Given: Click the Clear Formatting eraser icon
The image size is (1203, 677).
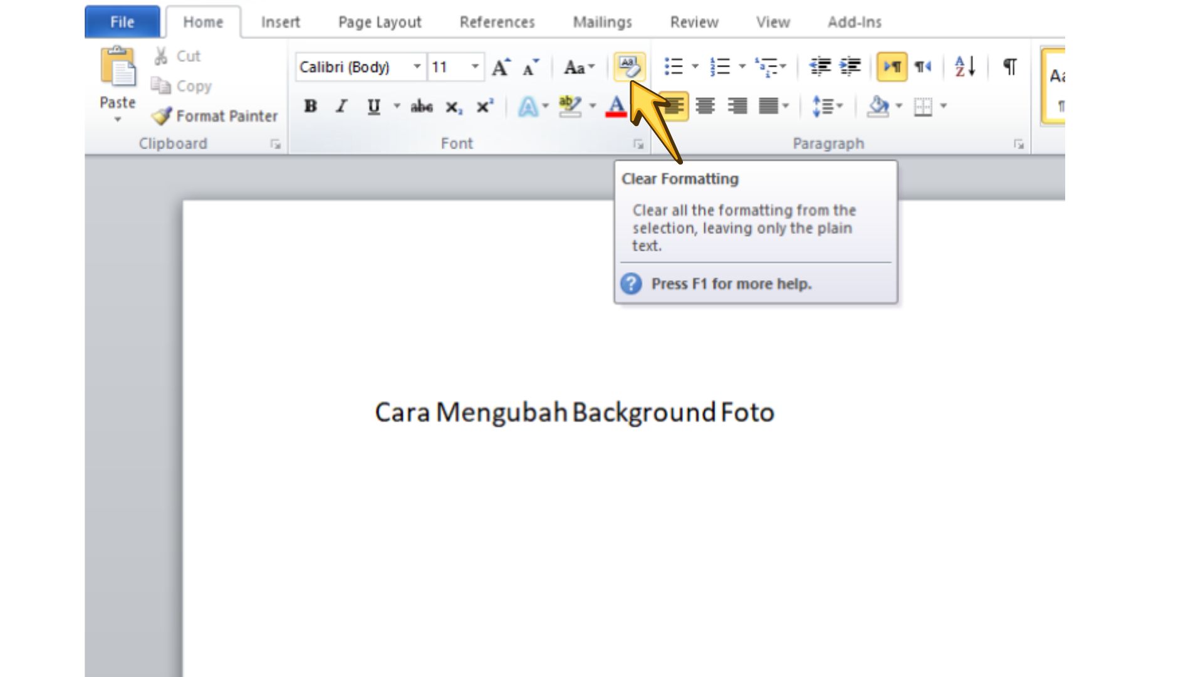Looking at the screenshot, I should click(628, 66).
